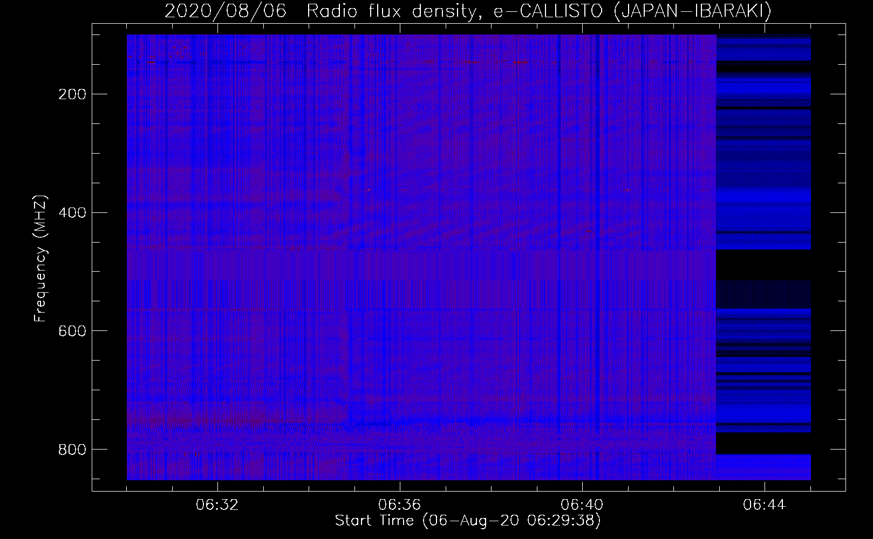
Task: Click the 'Frequency (MHZ)' axis label
Action: pyautogui.click(x=40, y=258)
